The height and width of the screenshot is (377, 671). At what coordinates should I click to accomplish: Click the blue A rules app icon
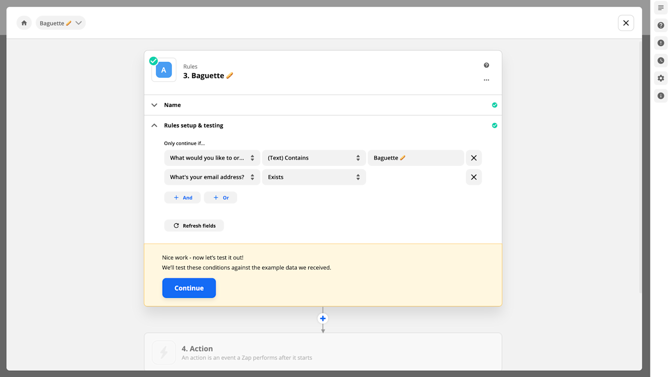coord(164,70)
